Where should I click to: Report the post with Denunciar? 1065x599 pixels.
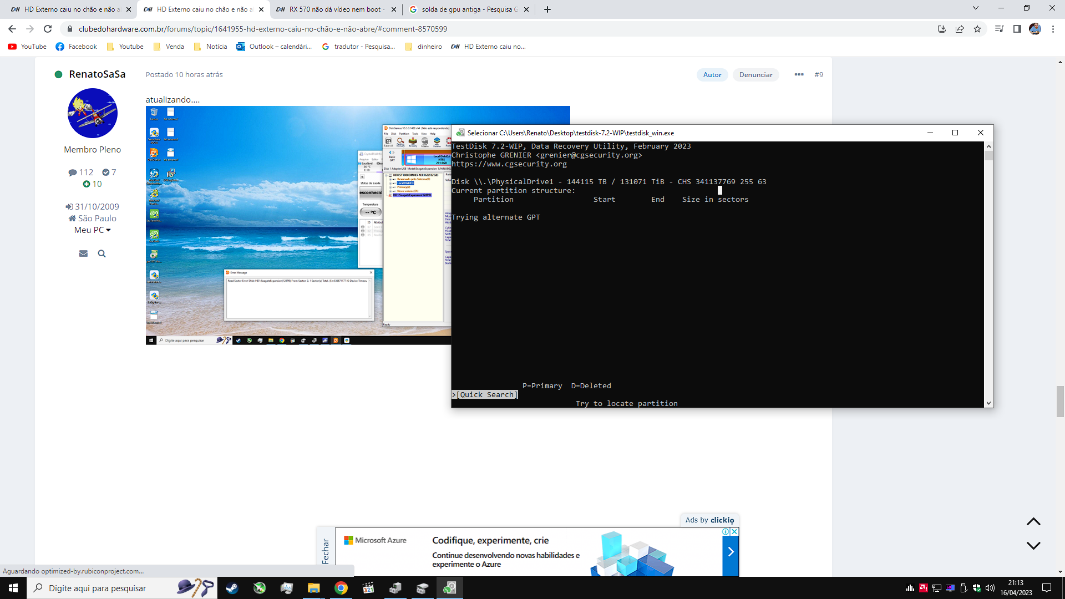pos(755,75)
